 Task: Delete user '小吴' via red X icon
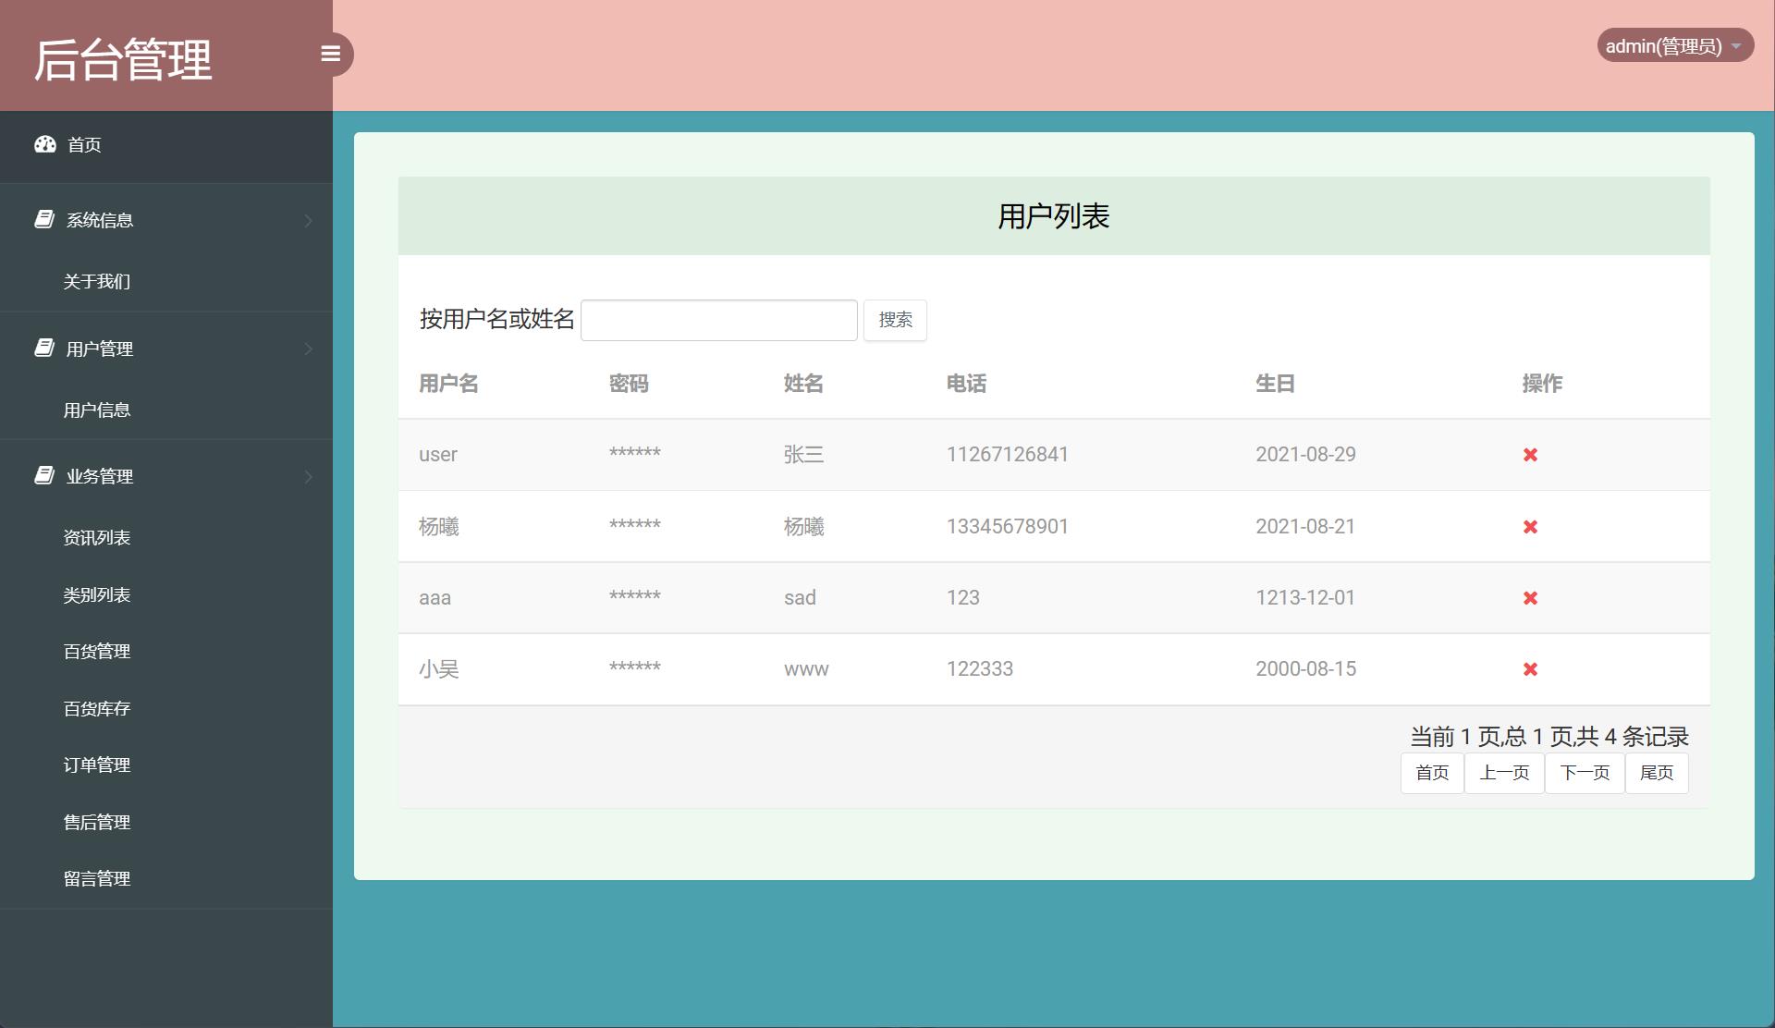[1531, 668]
